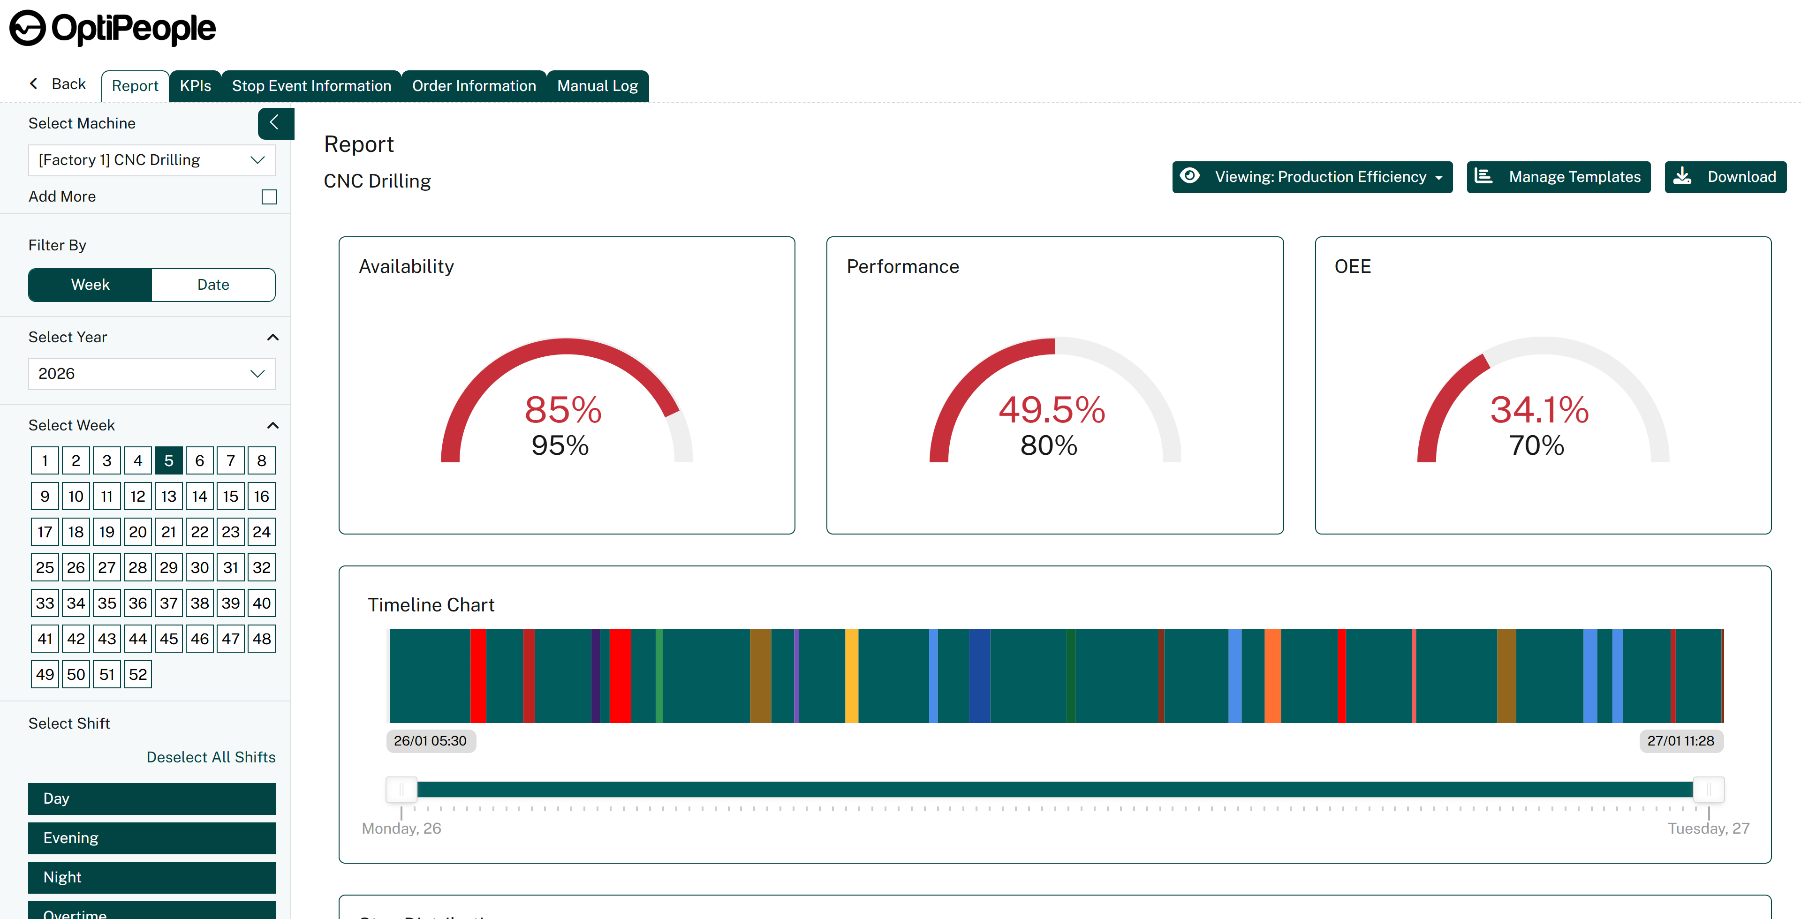Click the left timeline range handle

401,790
